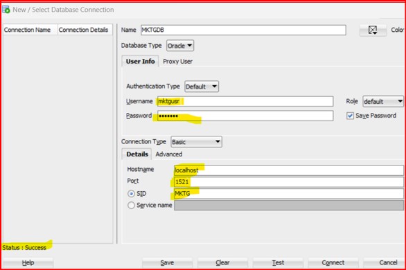The width and height of the screenshot is (406, 270).
Task: Open the Connection Type dropdown
Action: 196,142
